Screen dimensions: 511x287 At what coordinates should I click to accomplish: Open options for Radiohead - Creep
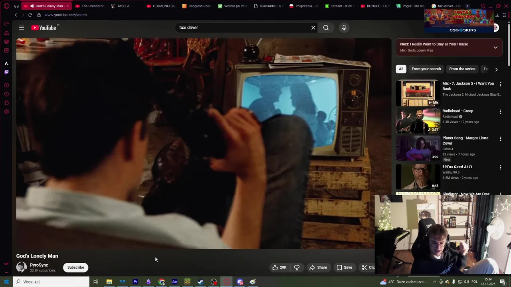[x=500, y=112]
